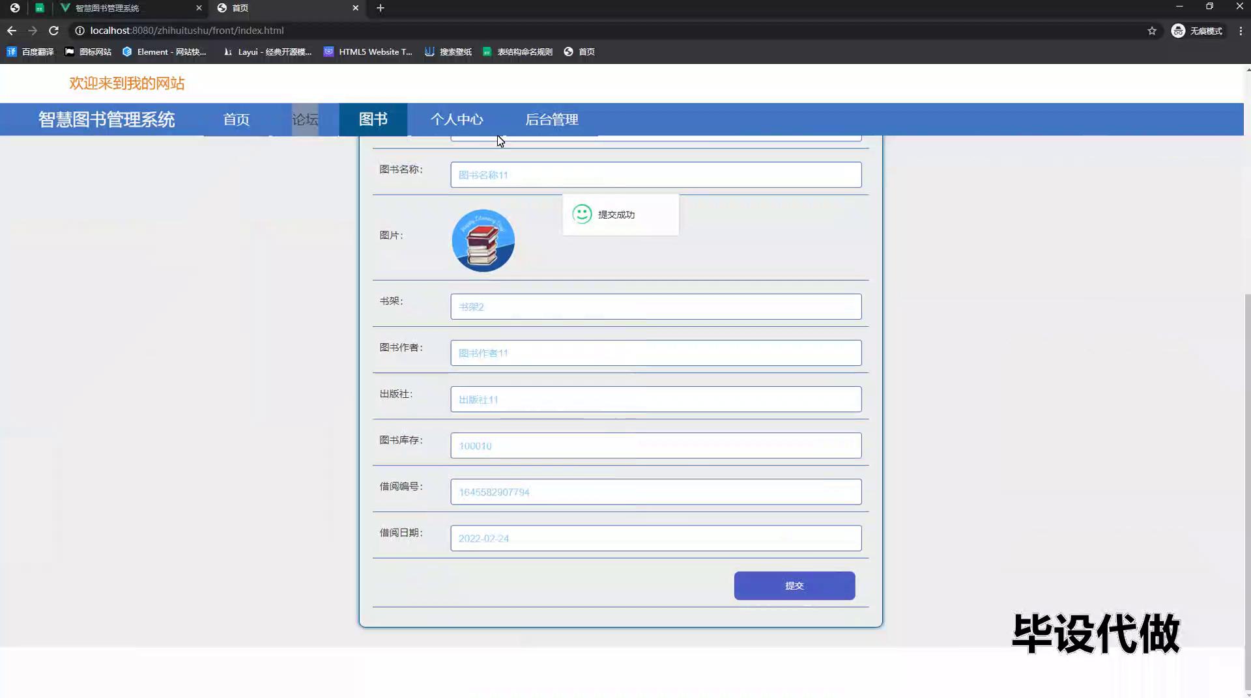Screen dimensions: 1251x698
Task: Click the book cover thumbnail image
Action: pyautogui.click(x=483, y=240)
